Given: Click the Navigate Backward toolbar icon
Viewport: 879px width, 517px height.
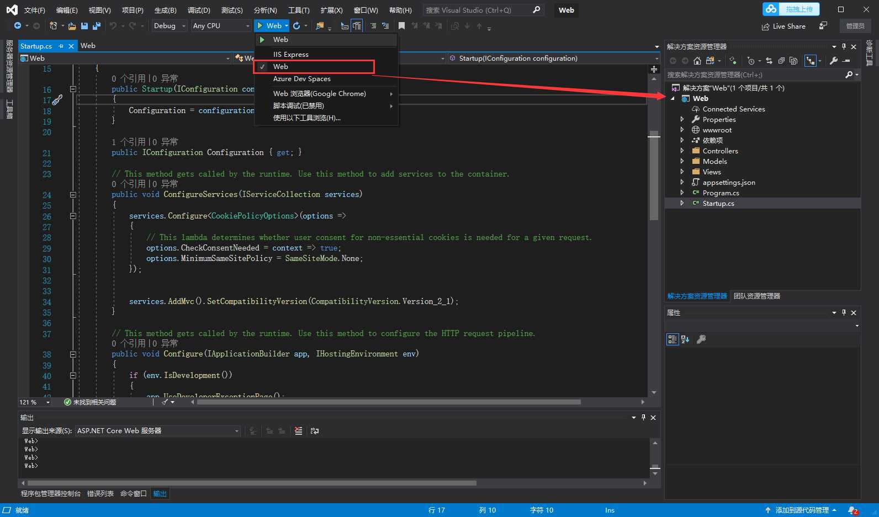Looking at the screenshot, I should [x=18, y=25].
